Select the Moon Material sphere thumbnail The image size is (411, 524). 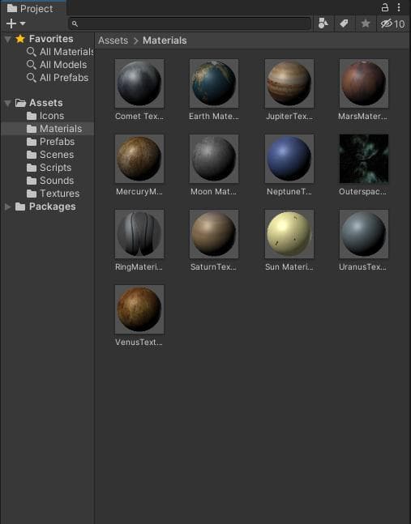pyautogui.click(x=214, y=159)
